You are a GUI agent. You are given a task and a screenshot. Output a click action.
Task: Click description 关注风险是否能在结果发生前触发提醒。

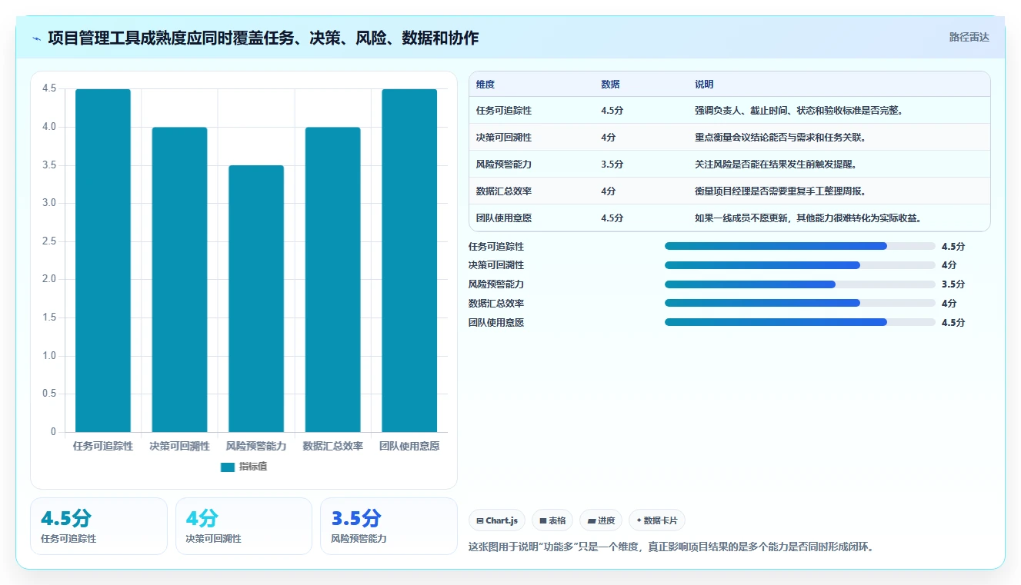click(x=775, y=165)
